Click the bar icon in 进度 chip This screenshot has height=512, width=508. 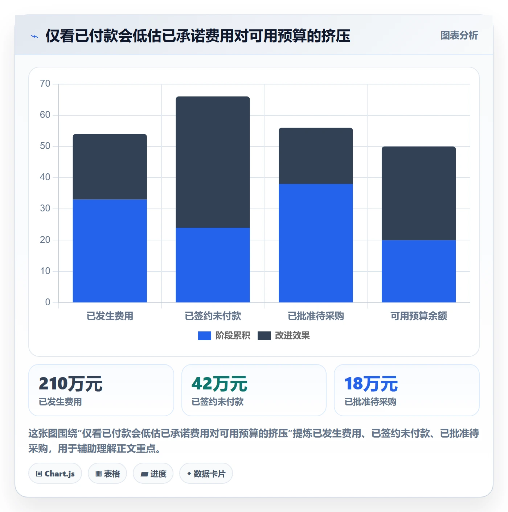click(x=144, y=474)
